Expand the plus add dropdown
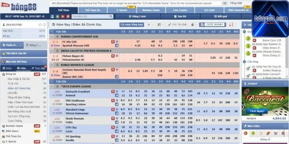 (x=150, y=24)
